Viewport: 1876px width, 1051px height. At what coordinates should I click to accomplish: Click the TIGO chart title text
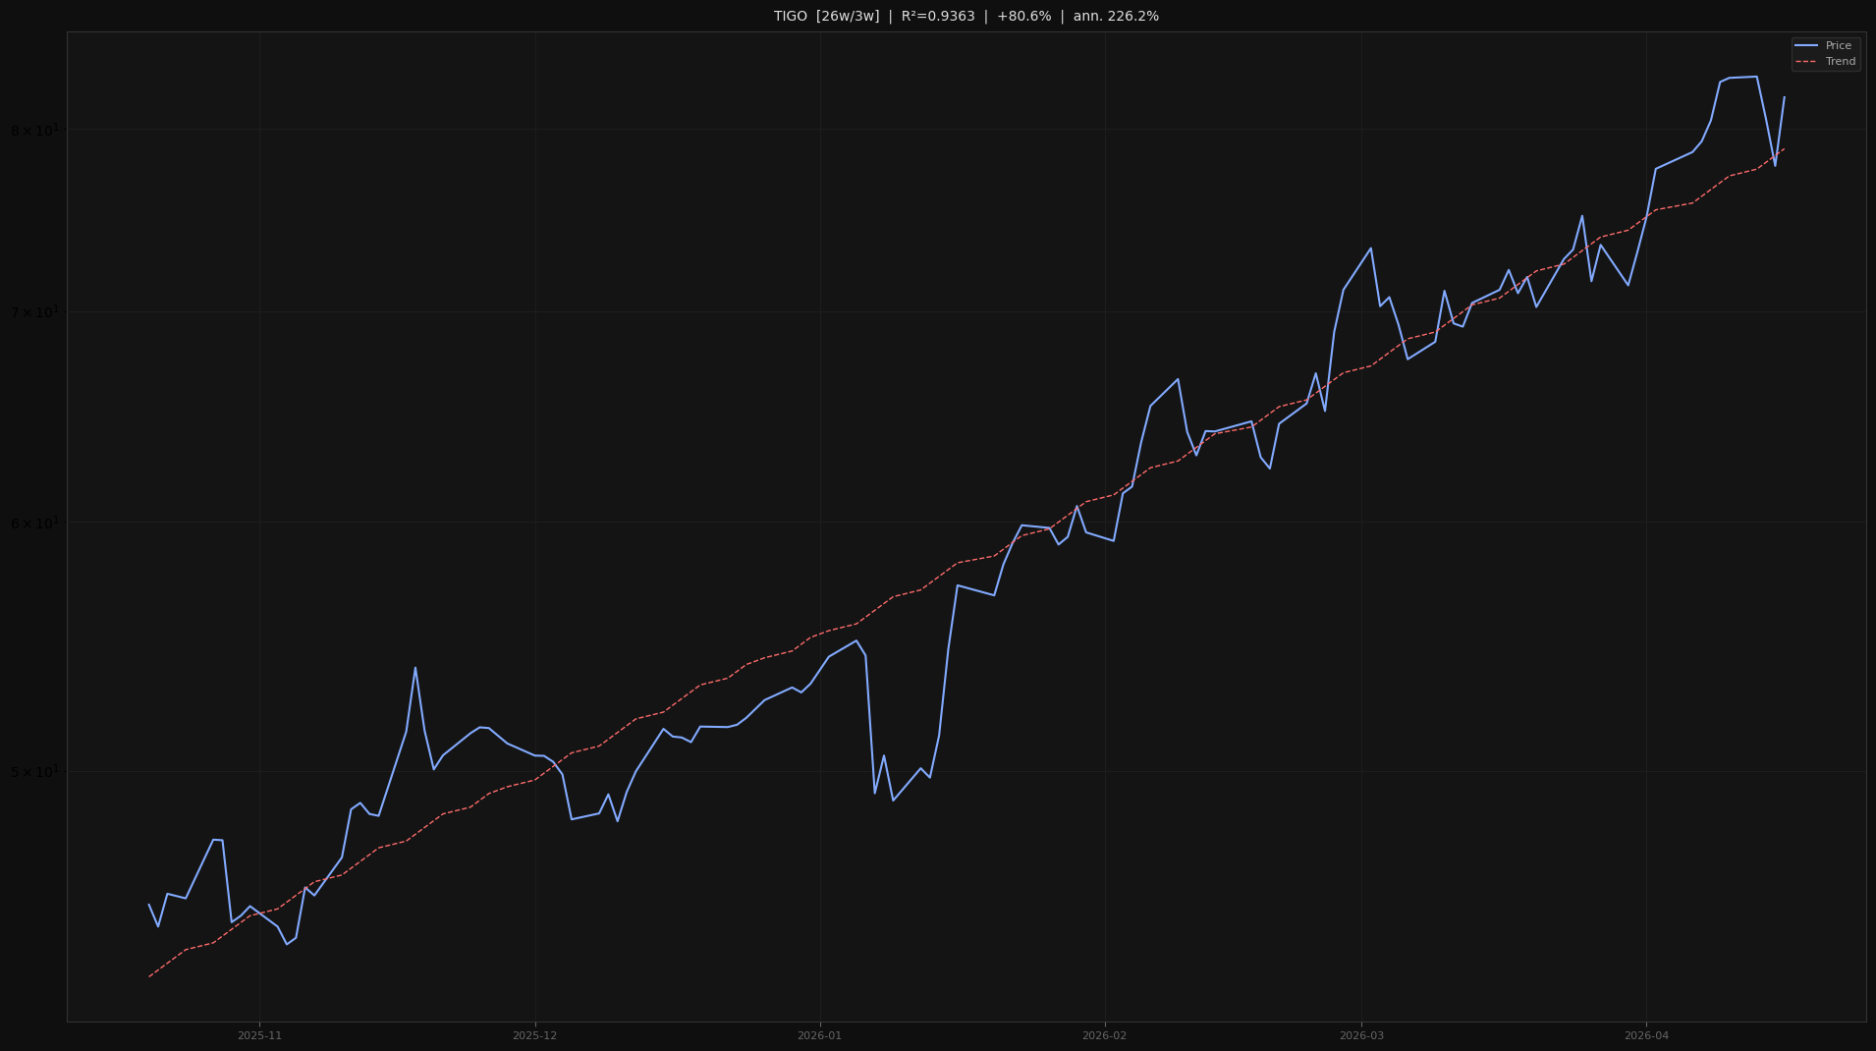pos(791,17)
